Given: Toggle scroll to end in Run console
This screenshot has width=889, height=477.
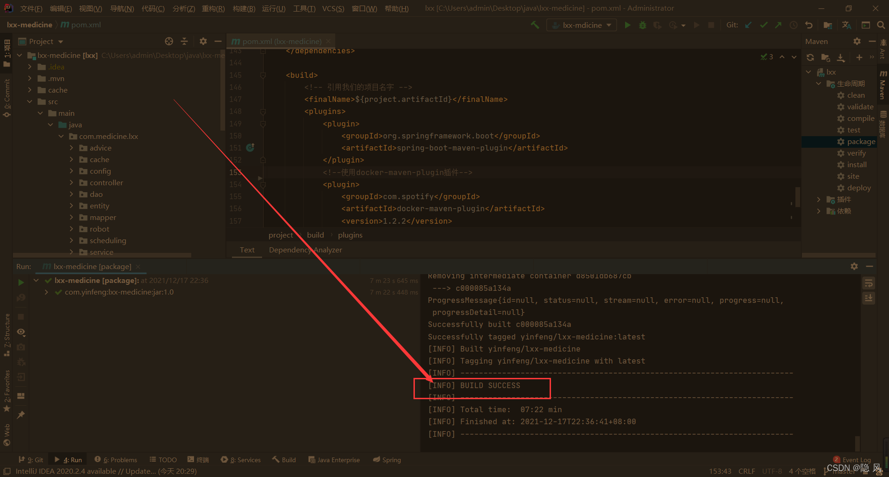Looking at the screenshot, I should [869, 298].
